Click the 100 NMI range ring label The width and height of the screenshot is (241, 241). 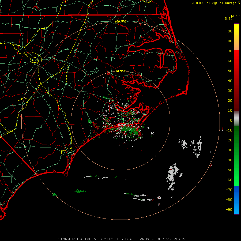[120, 21]
